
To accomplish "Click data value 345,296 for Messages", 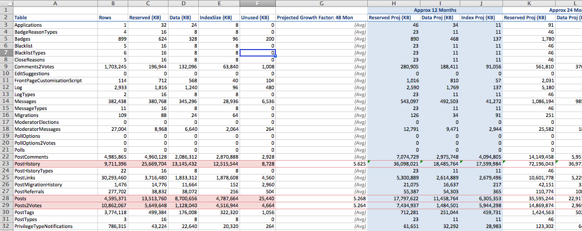I will 183,101.
